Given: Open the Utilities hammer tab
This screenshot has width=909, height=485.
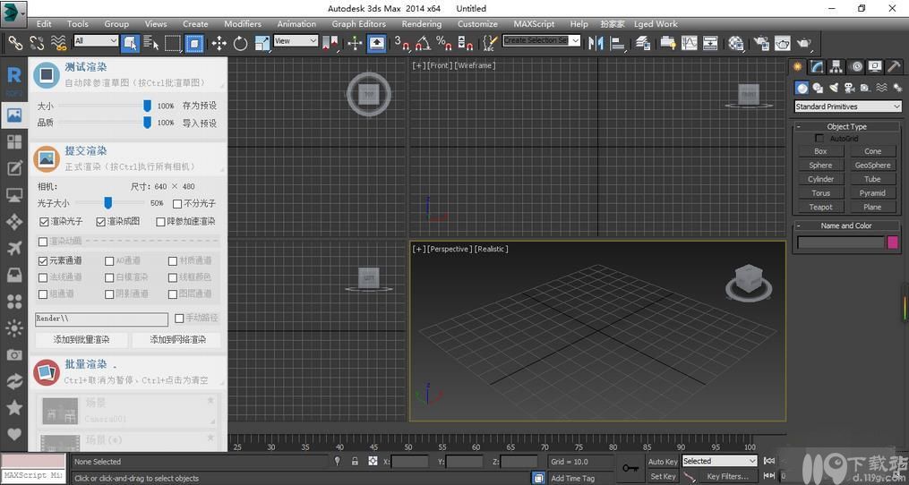Looking at the screenshot, I should pyautogui.click(x=894, y=66).
